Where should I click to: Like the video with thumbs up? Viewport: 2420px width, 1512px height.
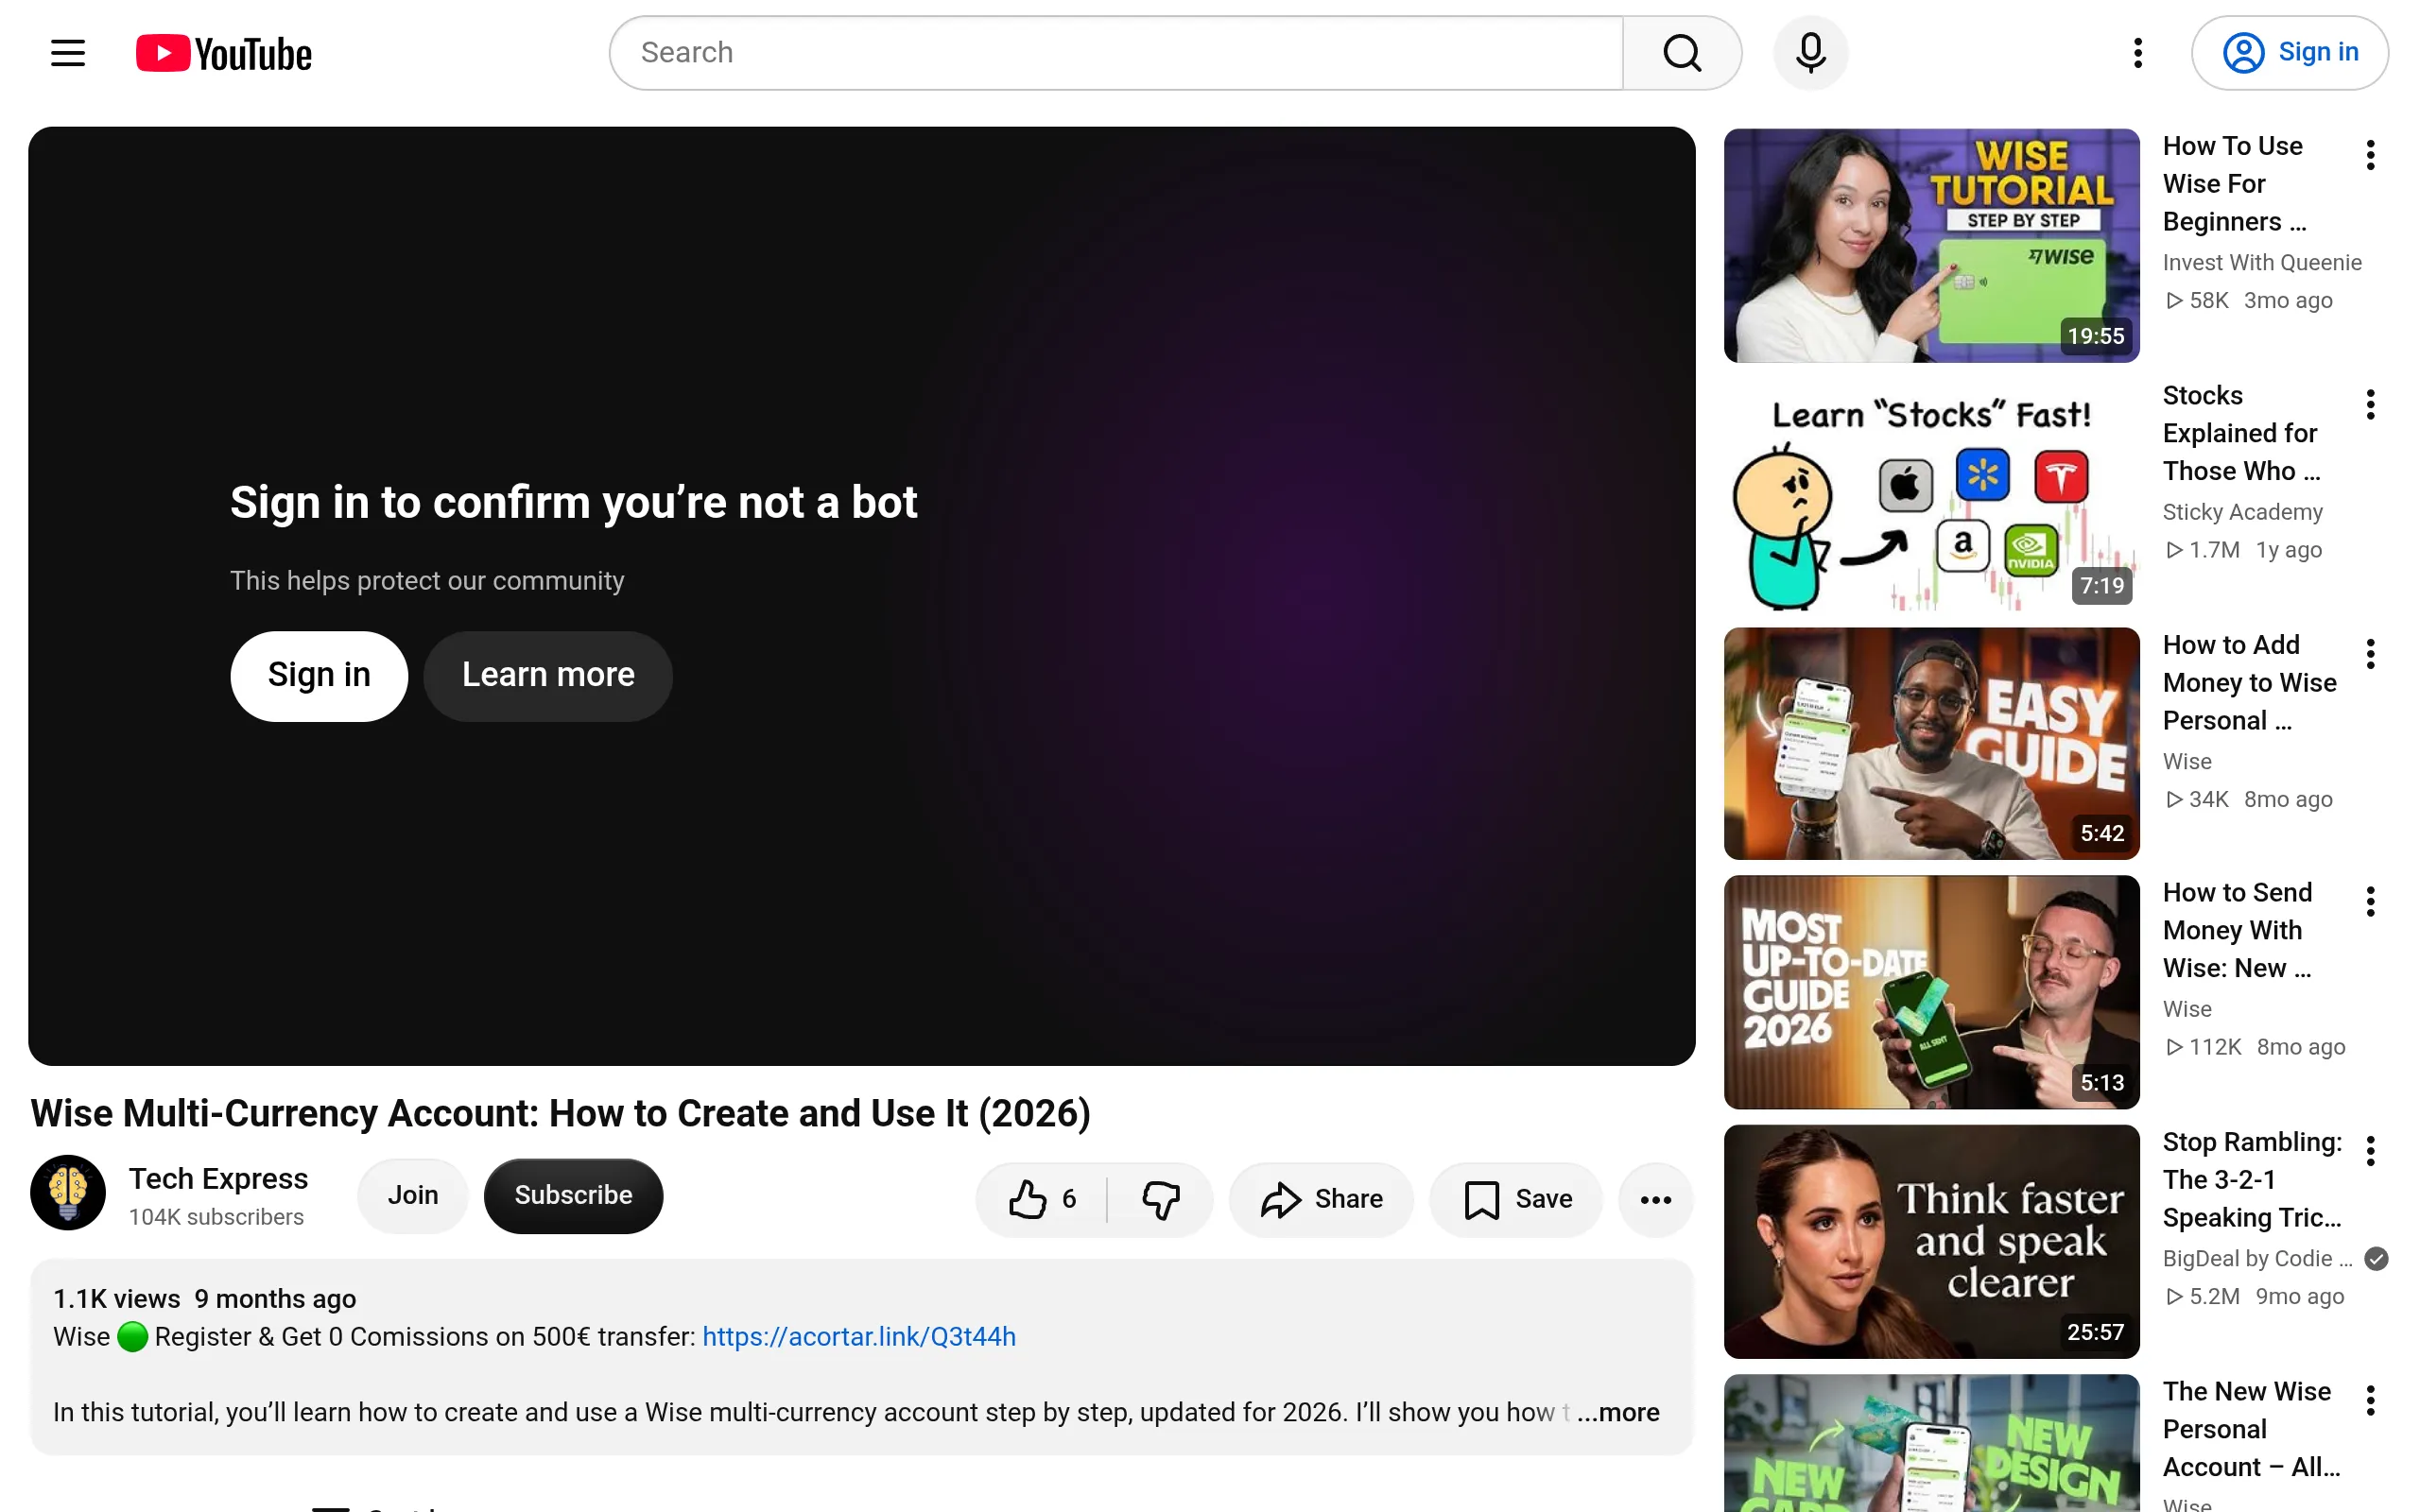point(1041,1199)
